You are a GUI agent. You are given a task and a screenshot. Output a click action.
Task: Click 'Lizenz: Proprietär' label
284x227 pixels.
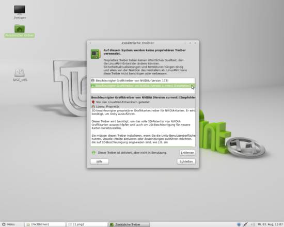point(107,107)
